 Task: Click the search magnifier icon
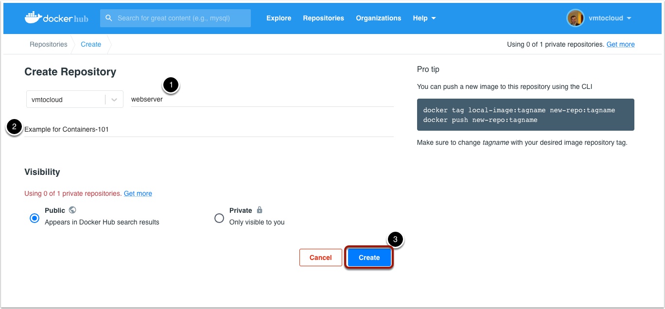point(109,18)
